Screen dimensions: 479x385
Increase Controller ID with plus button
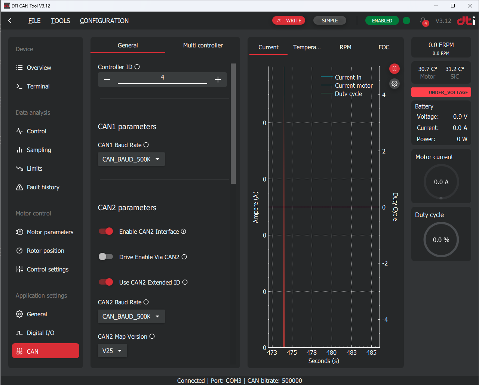point(218,80)
